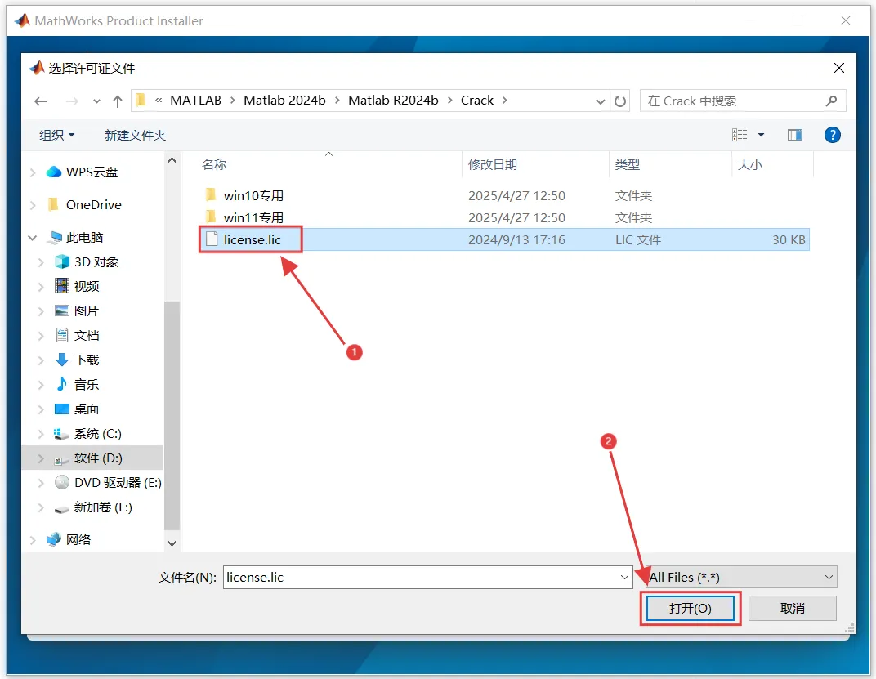Select the license.lic file name
The height and width of the screenshot is (679, 876).
click(x=253, y=239)
